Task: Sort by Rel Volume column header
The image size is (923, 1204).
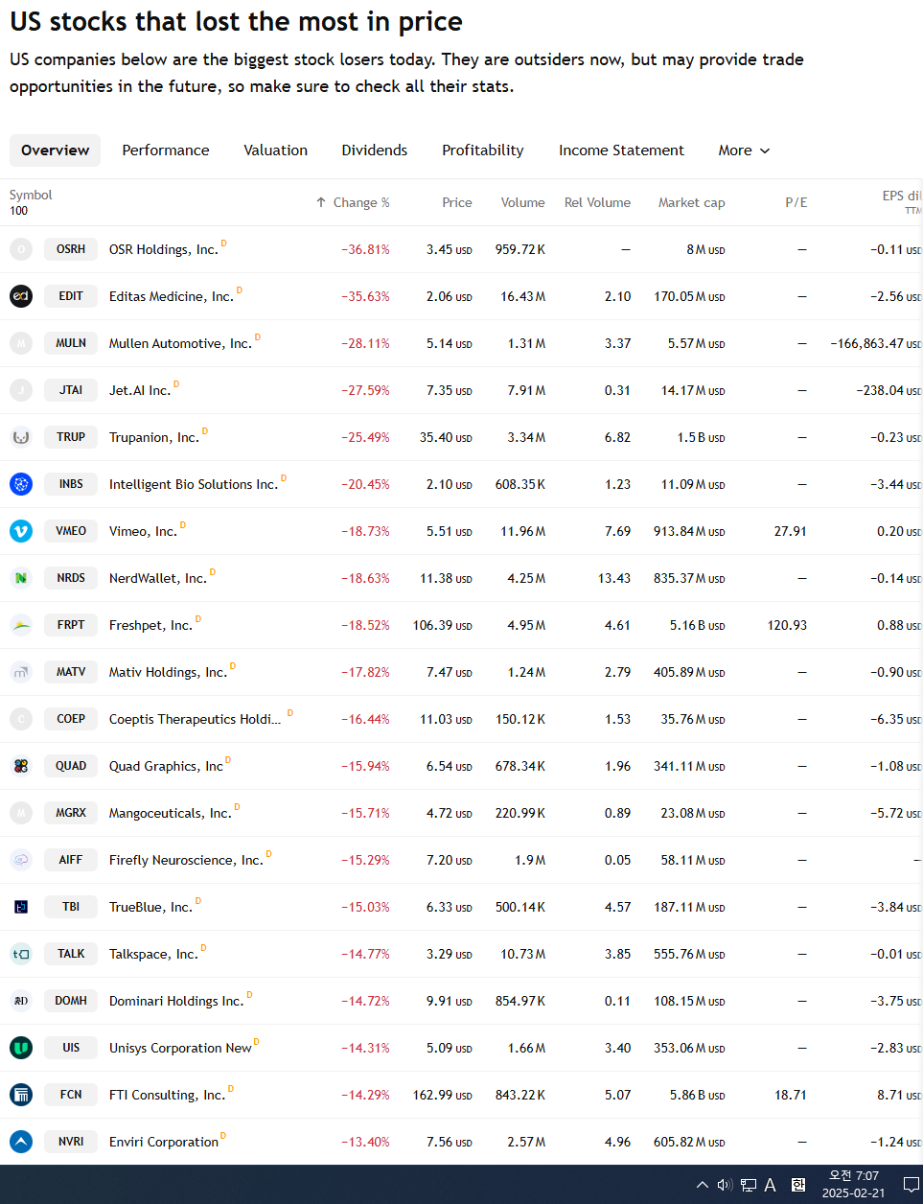Action: point(597,202)
